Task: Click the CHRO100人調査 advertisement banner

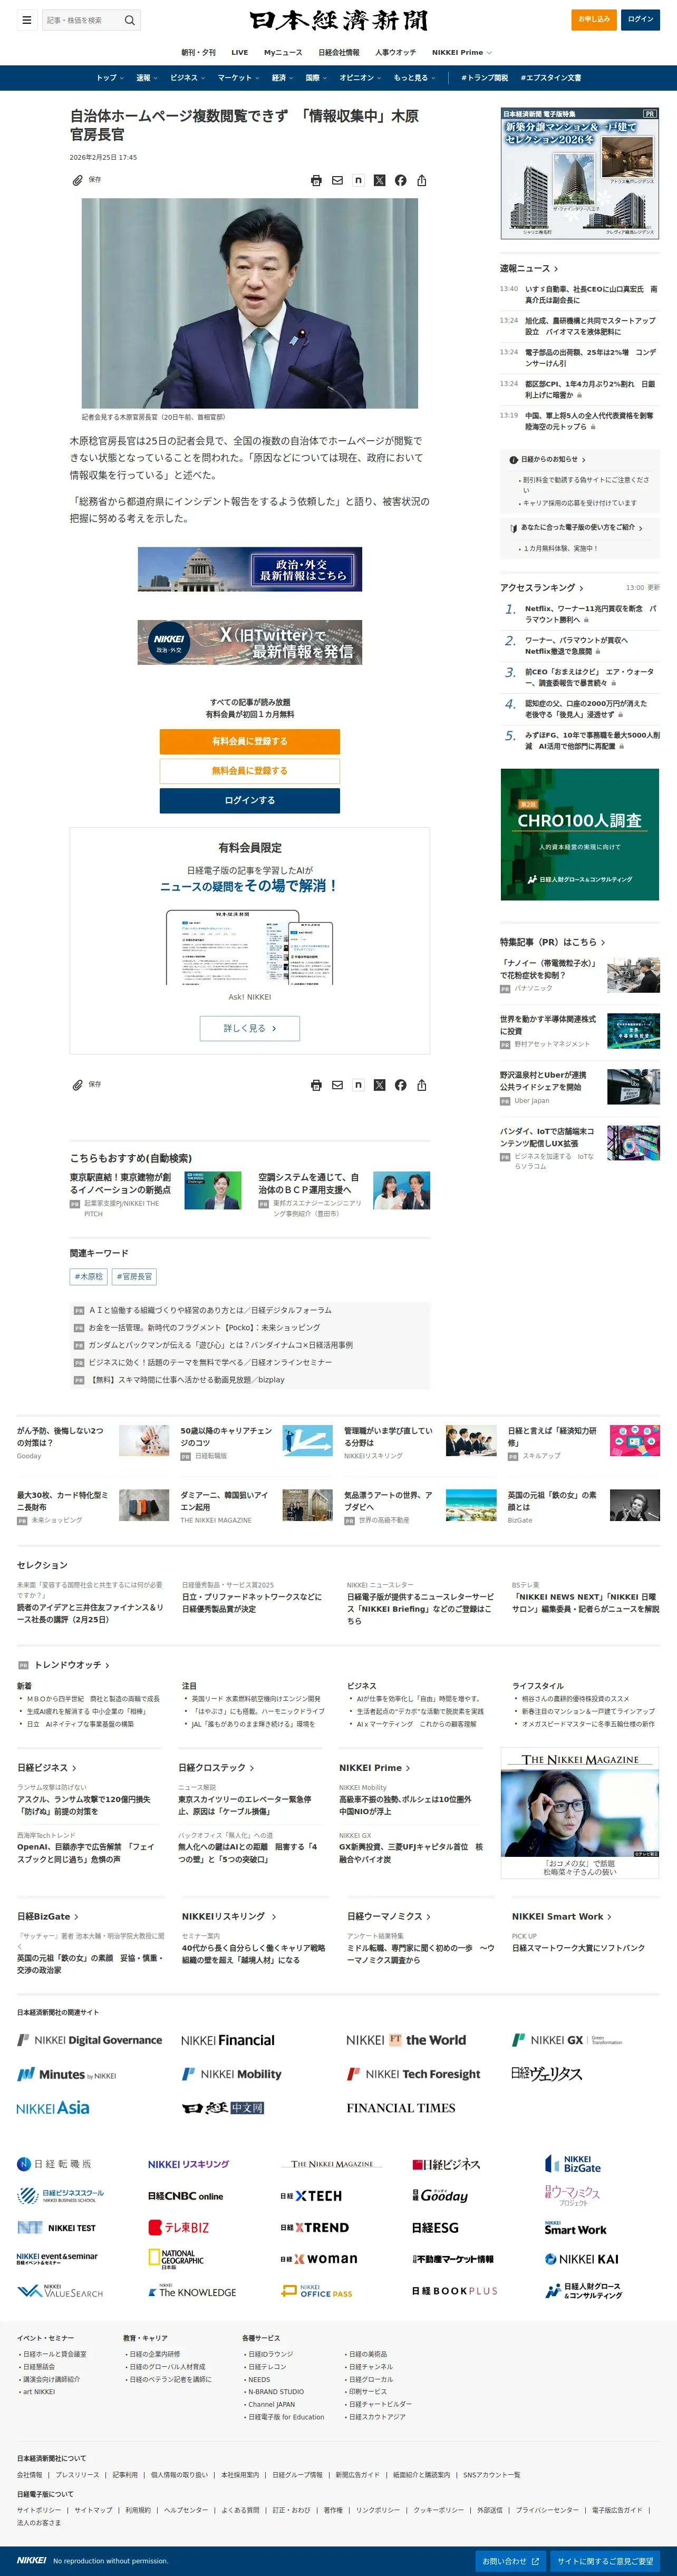Action: point(580,835)
